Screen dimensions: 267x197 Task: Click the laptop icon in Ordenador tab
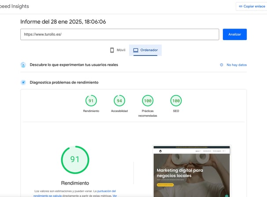point(136,50)
